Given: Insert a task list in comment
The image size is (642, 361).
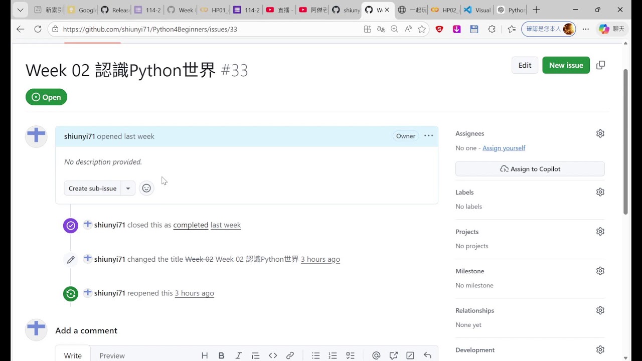Looking at the screenshot, I should [x=350, y=355].
